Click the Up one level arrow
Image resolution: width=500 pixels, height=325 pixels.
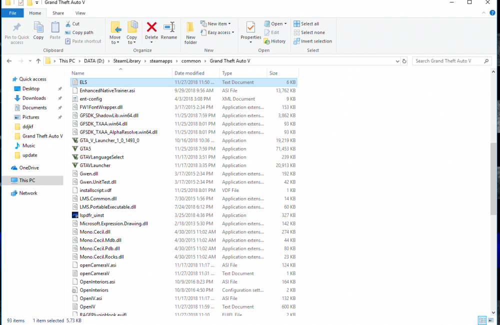click(38, 61)
